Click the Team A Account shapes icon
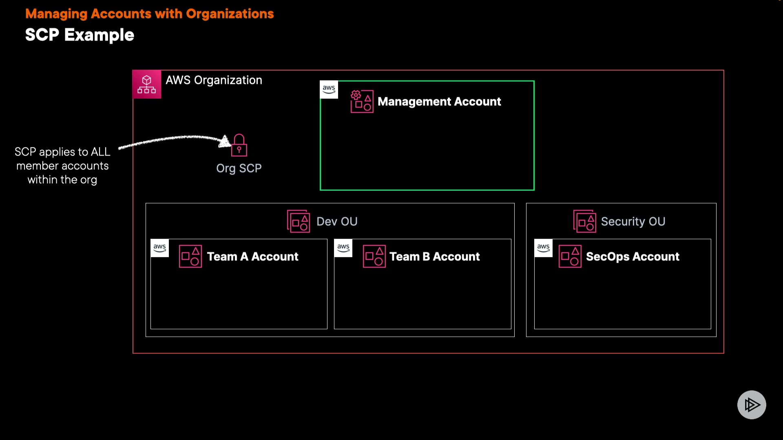Viewport: 783px width, 440px height. (x=190, y=256)
